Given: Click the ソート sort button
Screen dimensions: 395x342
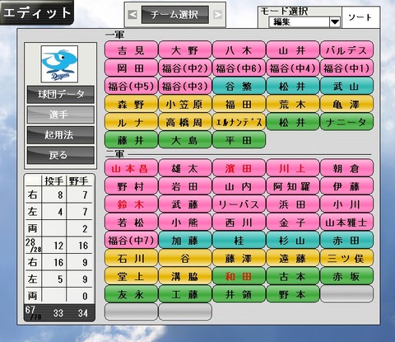Looking at the screenshot, I should point(360,17).
